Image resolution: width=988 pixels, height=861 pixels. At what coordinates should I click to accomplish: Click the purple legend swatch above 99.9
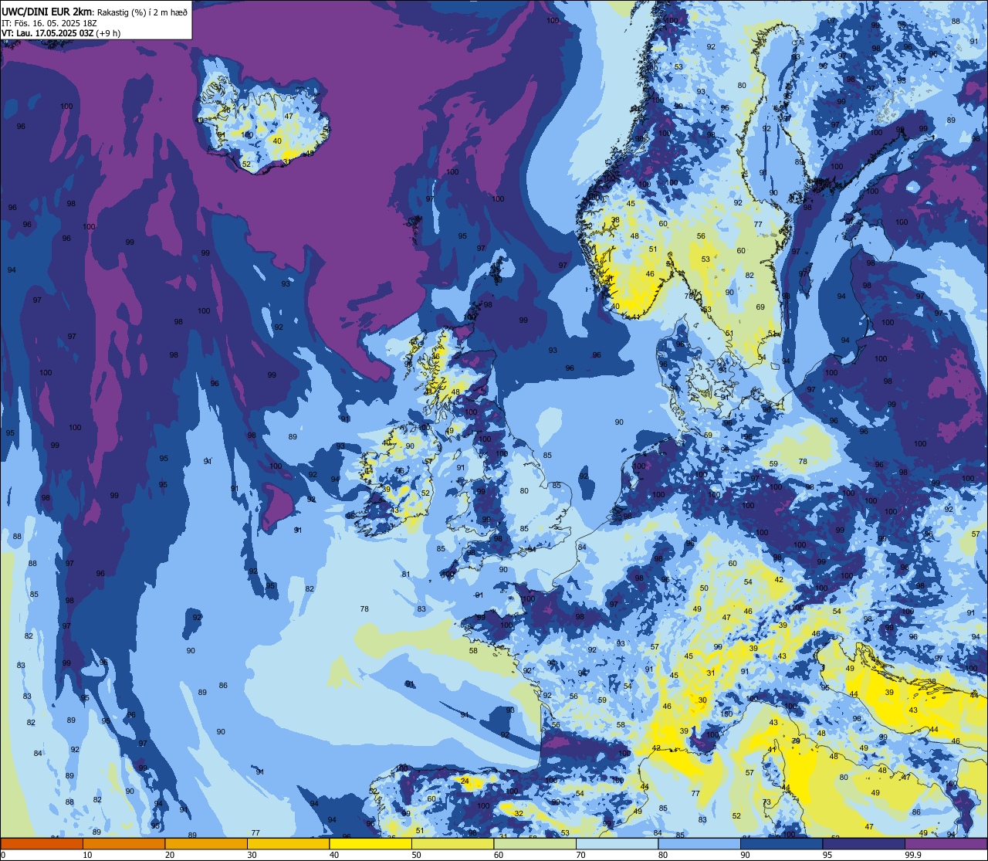pos(946,843)
